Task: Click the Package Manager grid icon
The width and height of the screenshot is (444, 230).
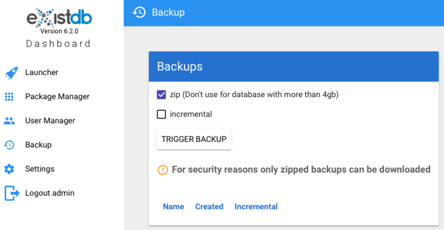Action: (9, 97)
